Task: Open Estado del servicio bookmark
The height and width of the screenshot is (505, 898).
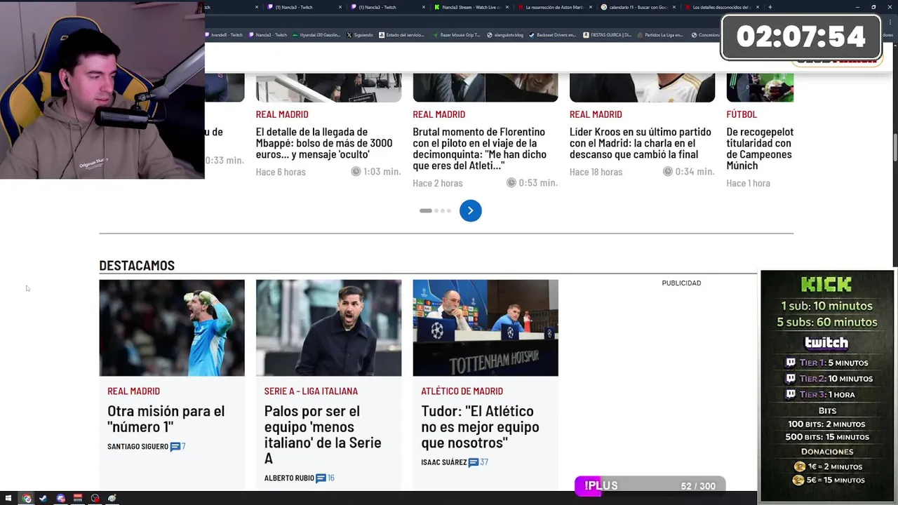Action: click(402, 34)
